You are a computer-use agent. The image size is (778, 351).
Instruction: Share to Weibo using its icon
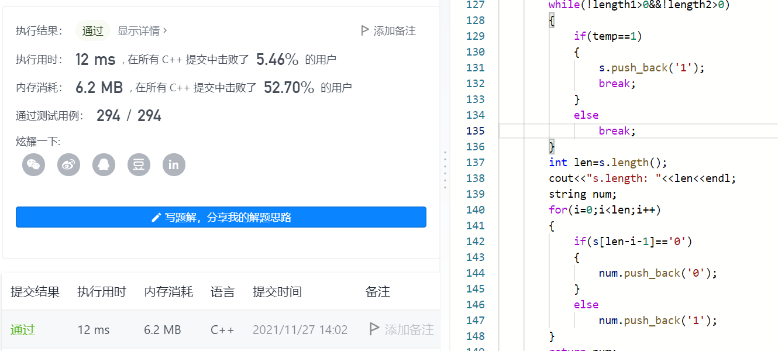coord(68,164)
